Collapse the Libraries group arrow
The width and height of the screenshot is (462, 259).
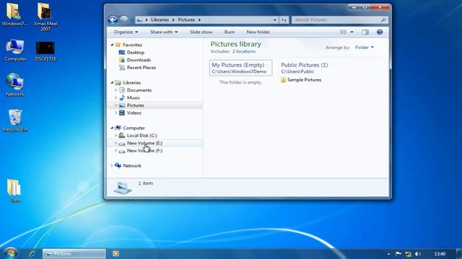click(112, 83)
